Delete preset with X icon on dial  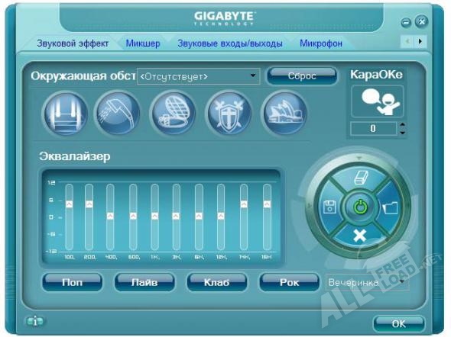360,236
